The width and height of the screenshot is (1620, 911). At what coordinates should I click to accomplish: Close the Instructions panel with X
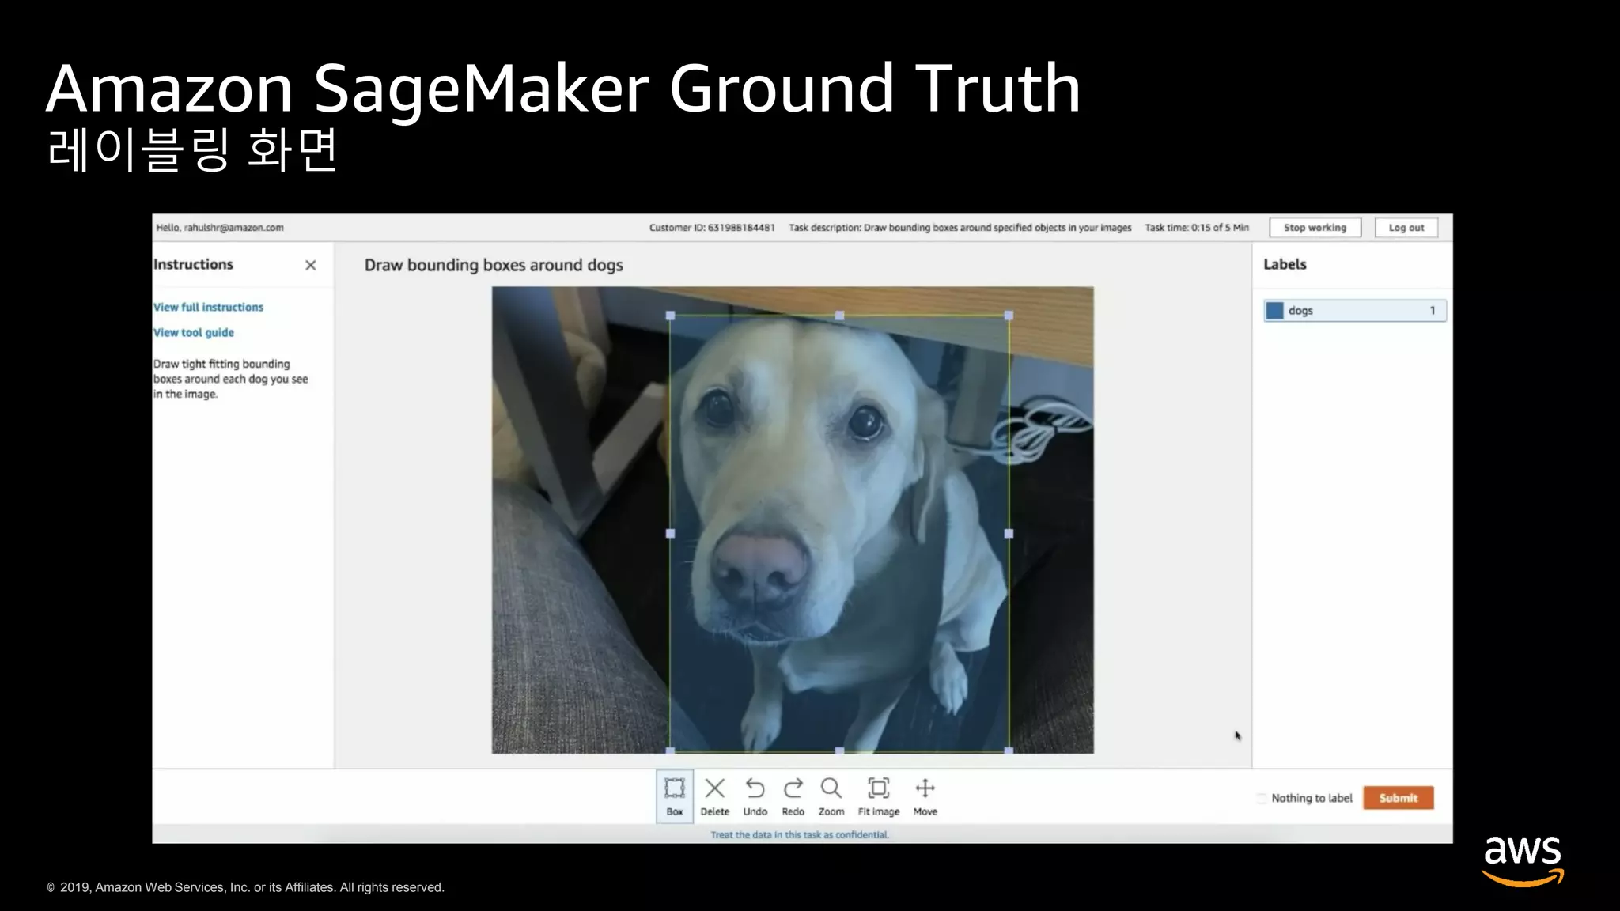(310, 265)
